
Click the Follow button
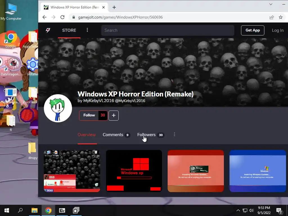[89, 115]
